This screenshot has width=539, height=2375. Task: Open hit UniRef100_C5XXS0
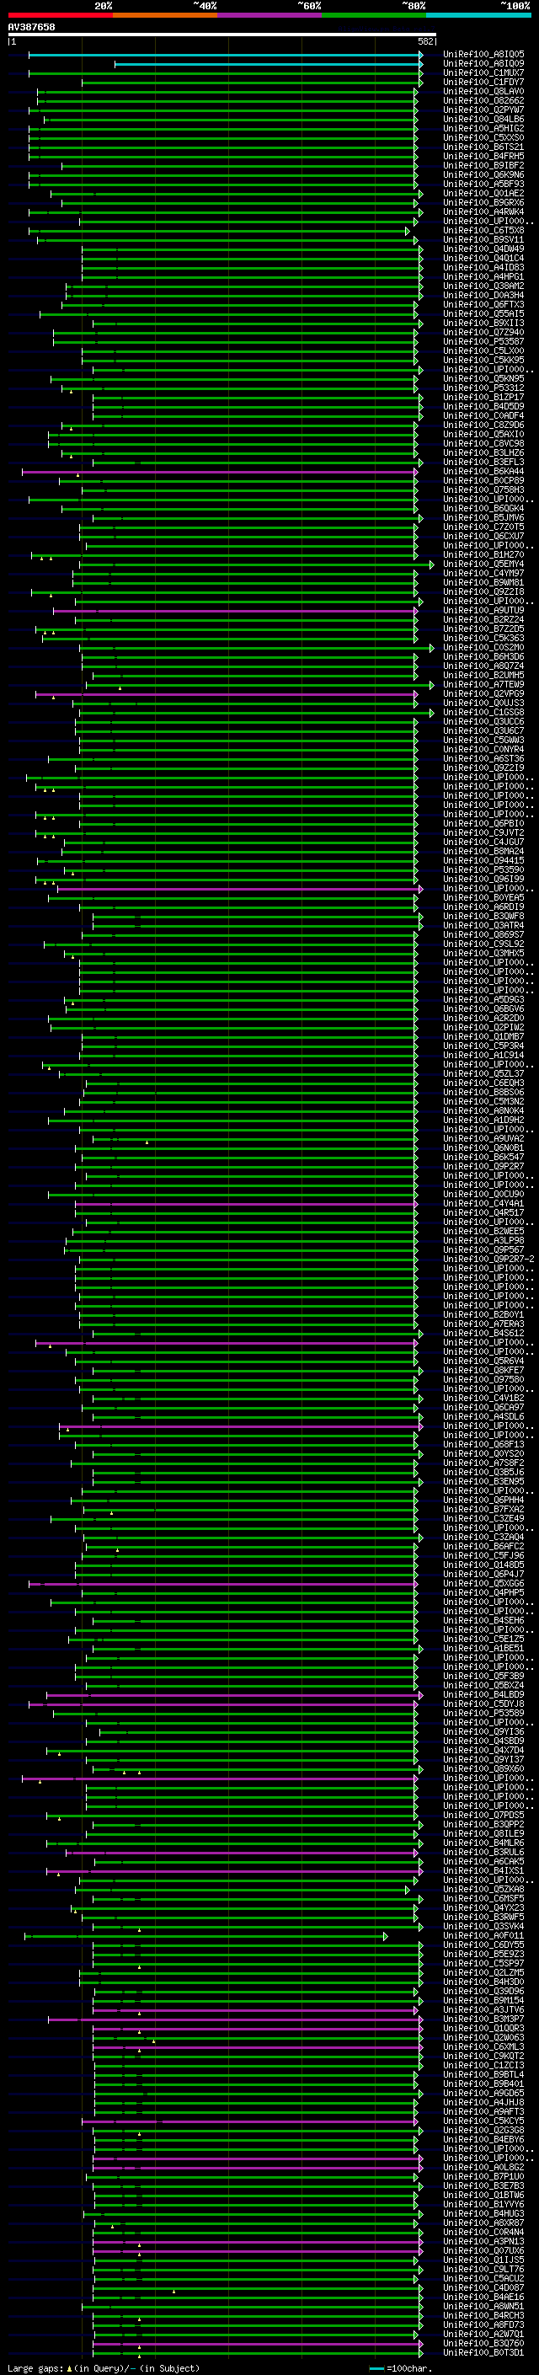[483, 137]
